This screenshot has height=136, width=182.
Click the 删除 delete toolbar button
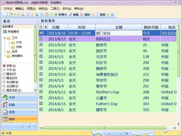click(x=85, y=15)
